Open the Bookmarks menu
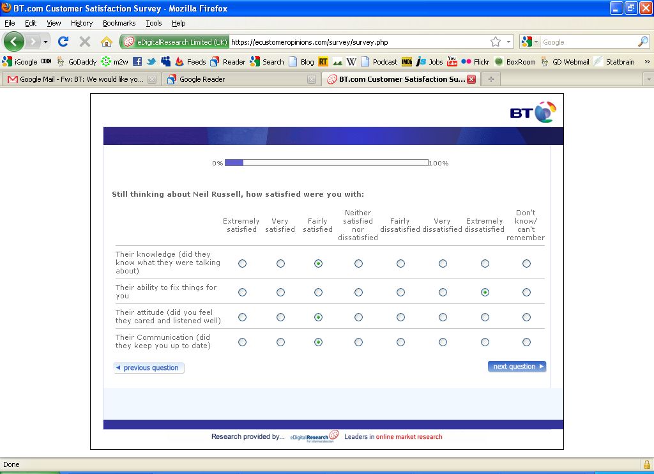The image size is (654, 474). coord(119,23)
